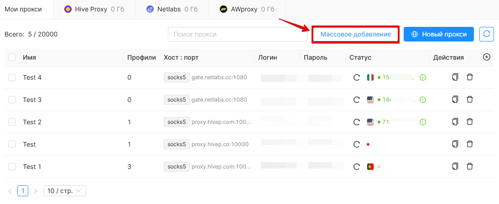Open the AWproxy tab
This screenshot has width=499, height=204.
click(x=247, y=9)
